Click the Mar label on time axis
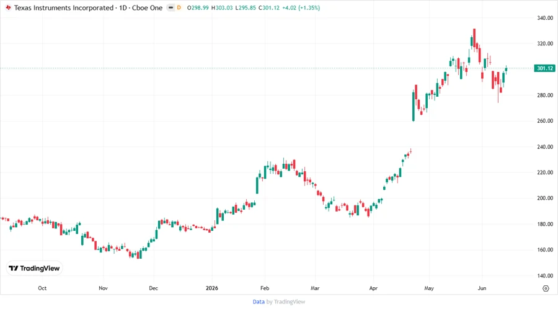 (315, 288)
